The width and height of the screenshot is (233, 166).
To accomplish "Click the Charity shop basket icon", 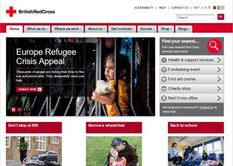I will (164, 89).
